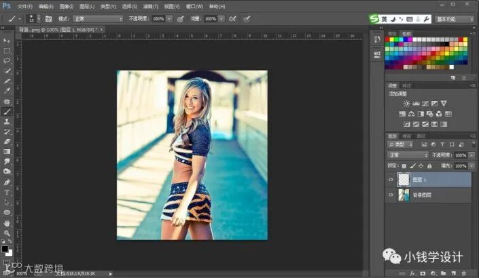The image size is (479, 278).
Task: Select 背景图层 layer thumbnail
Action: (404, 195)
